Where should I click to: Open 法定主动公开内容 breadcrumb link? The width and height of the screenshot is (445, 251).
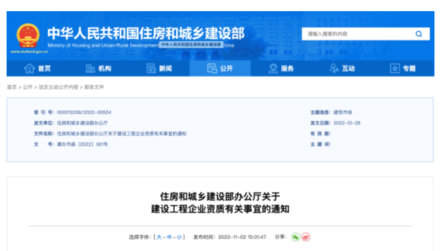(x=59, y=87)
